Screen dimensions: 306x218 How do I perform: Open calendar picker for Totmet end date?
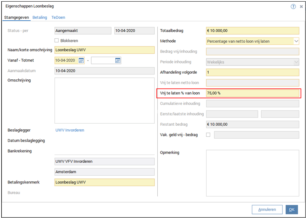pyautogui.click(x=118, y=61)
